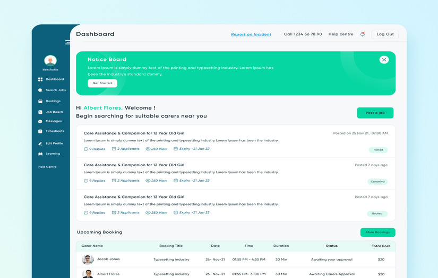Click the Job Board document icon
Image resolution: width=438 pixels, height=278 pixels.
[40, 112]
